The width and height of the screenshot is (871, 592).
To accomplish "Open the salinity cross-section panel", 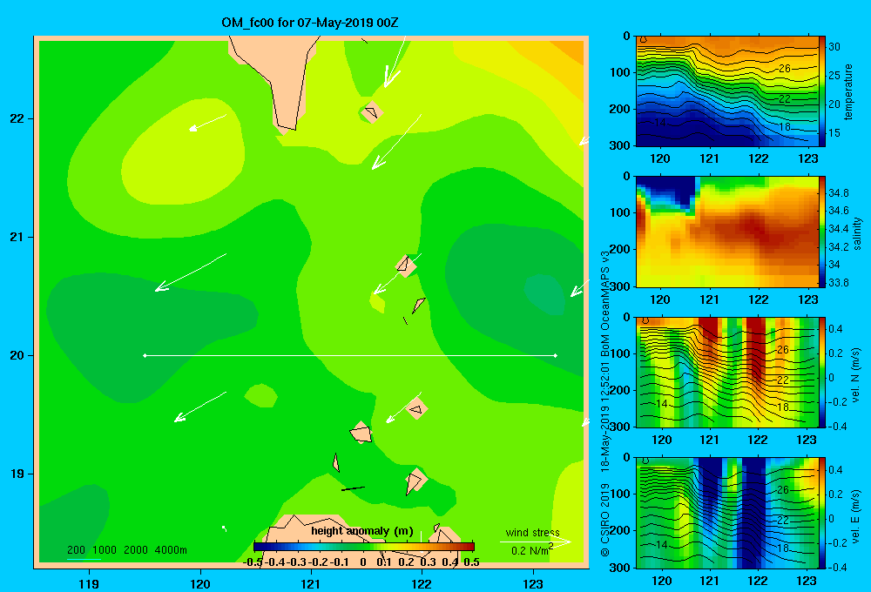I will pyautogui.click(x=726, y=232).
